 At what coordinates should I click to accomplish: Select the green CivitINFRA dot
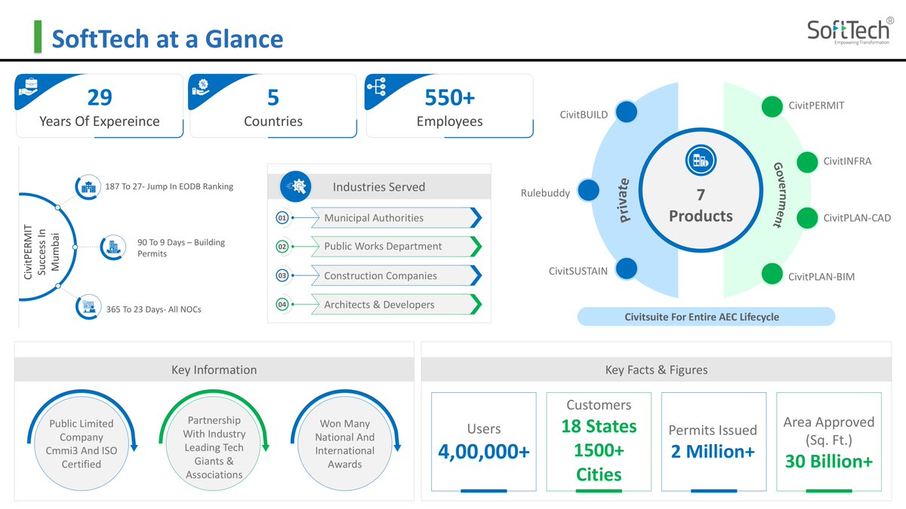click(807, 161)
